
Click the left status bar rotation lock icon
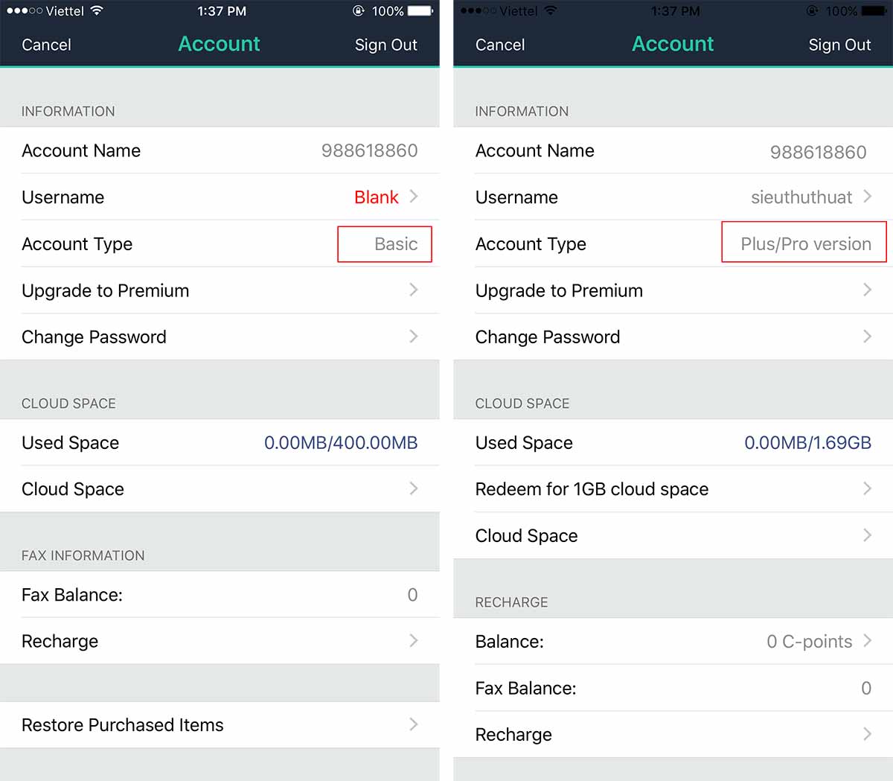[x=358, y=11]
